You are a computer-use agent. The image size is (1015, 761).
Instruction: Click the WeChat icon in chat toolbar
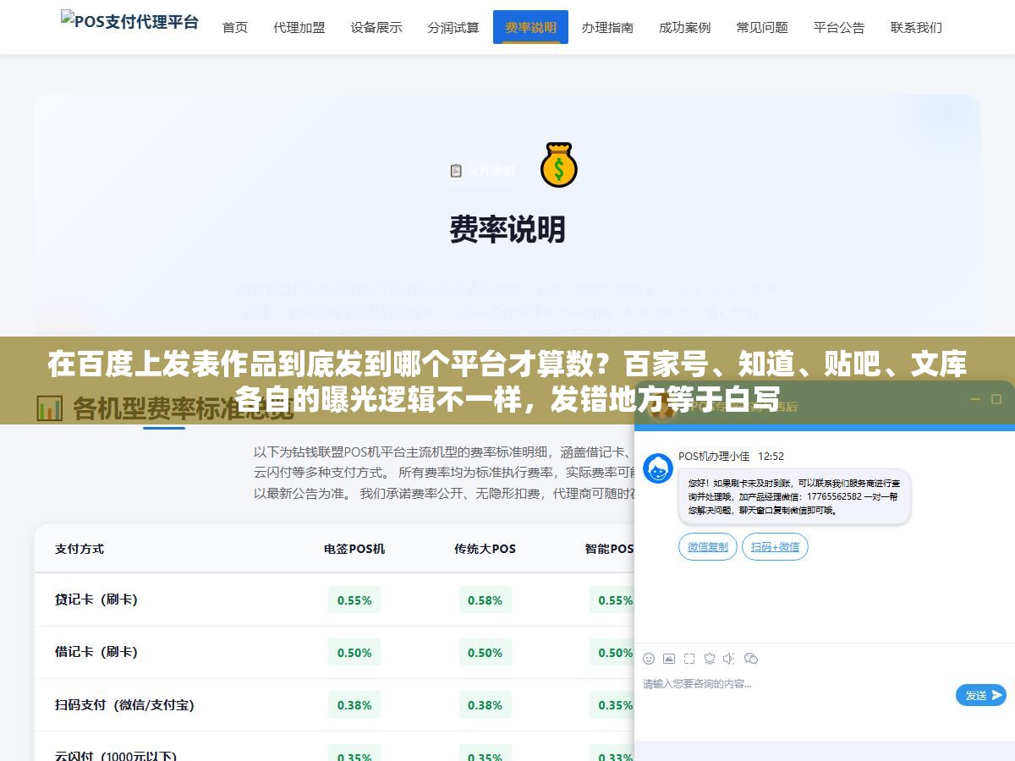coord(751,659)
